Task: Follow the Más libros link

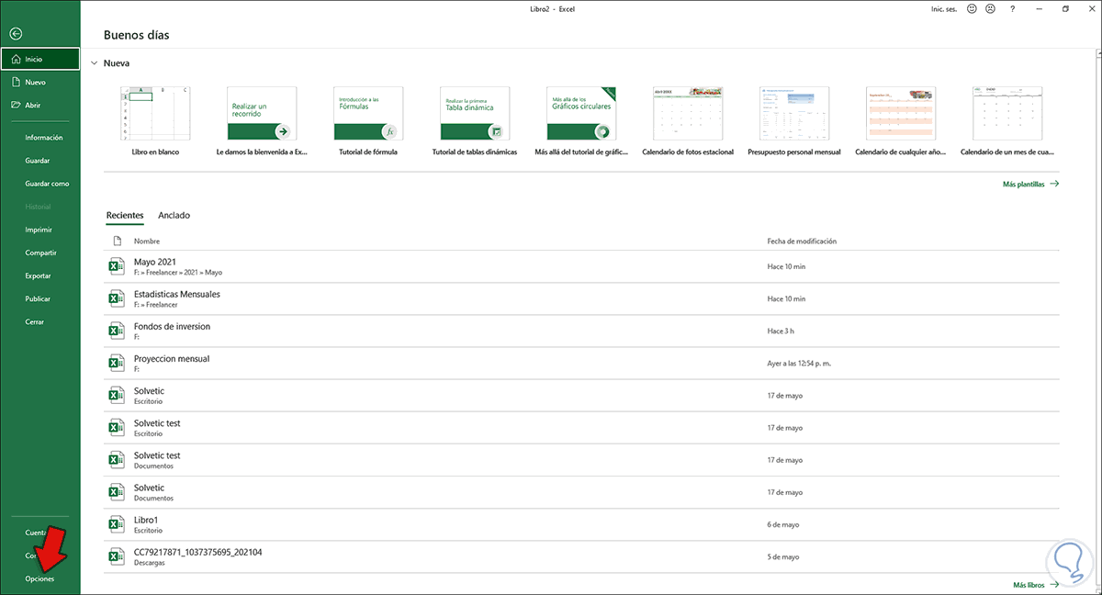Action: coord(1033,584)
